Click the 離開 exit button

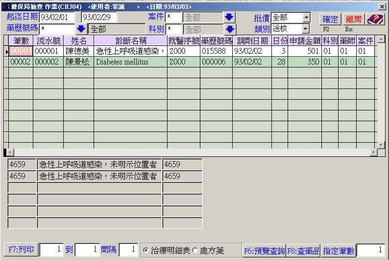(x=353, y=19)
